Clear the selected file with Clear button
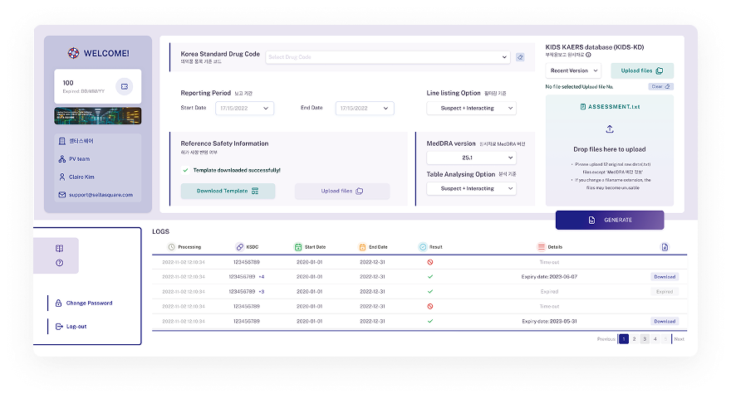Screen dimensions: 731x398 (660, 86)
